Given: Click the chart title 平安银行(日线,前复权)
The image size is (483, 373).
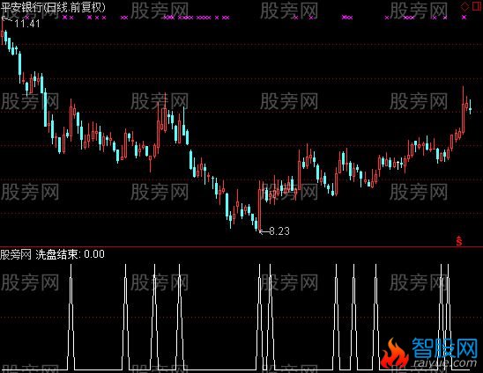Looking at the screenshot, I should (53, 7).
